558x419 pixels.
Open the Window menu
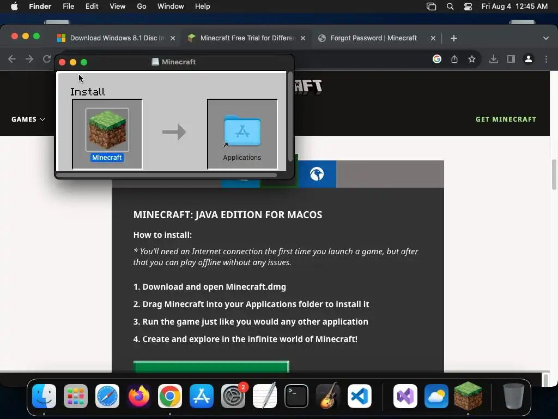(x=171, y=7)
